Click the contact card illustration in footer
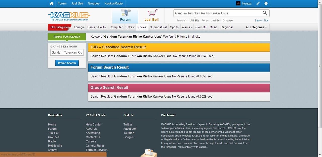This screenshot has width=322, height=157. pos(149,152)
